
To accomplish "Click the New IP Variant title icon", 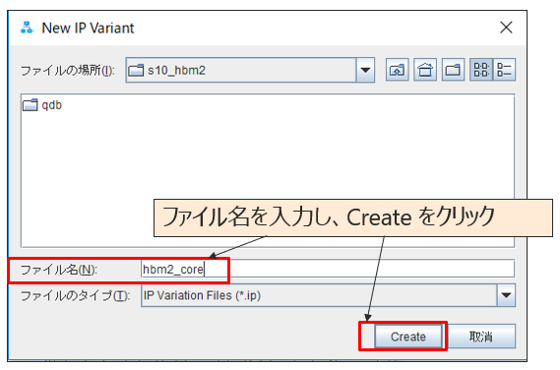I will pyautogui.click(x=27, y=28).
